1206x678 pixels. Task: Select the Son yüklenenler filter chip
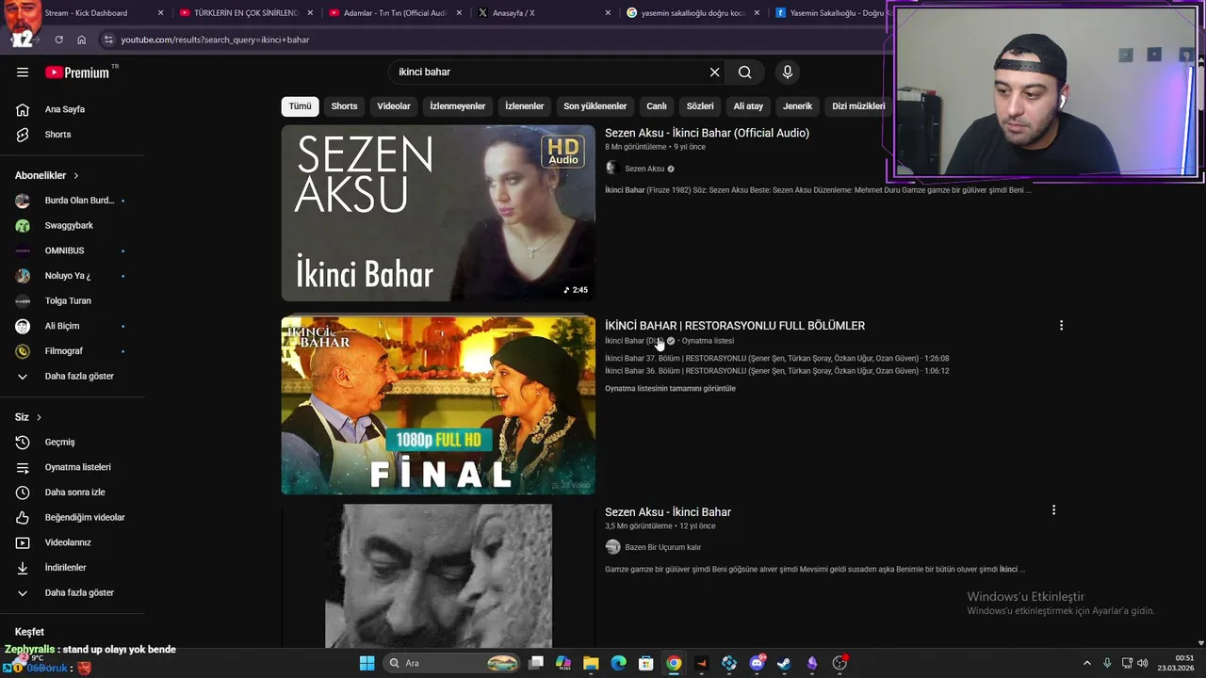[x=595, y=106]
